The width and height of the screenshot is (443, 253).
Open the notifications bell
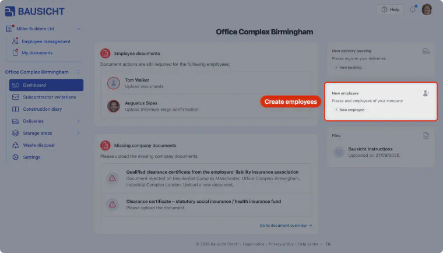(413, 9)
